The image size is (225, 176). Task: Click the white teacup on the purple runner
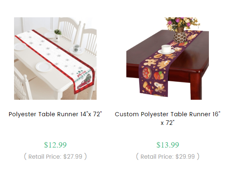point(167,49)
